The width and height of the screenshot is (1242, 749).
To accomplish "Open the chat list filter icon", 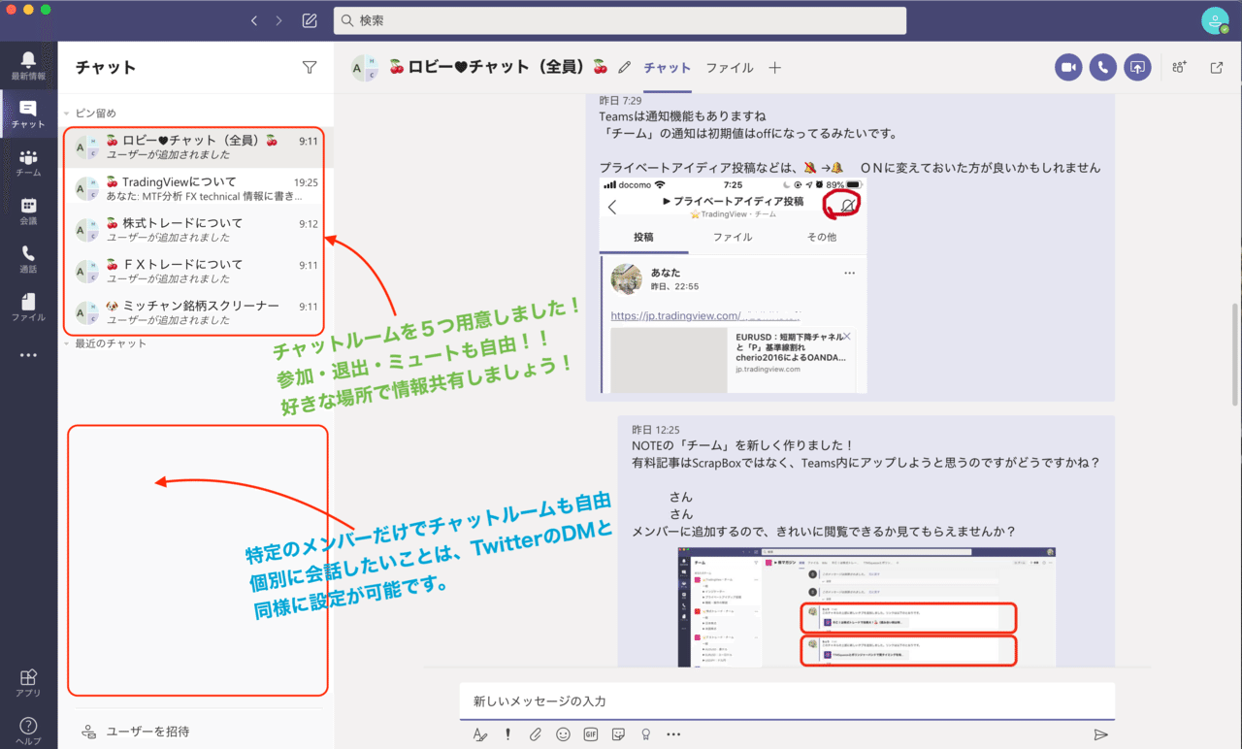I will [x=310, y=67].
